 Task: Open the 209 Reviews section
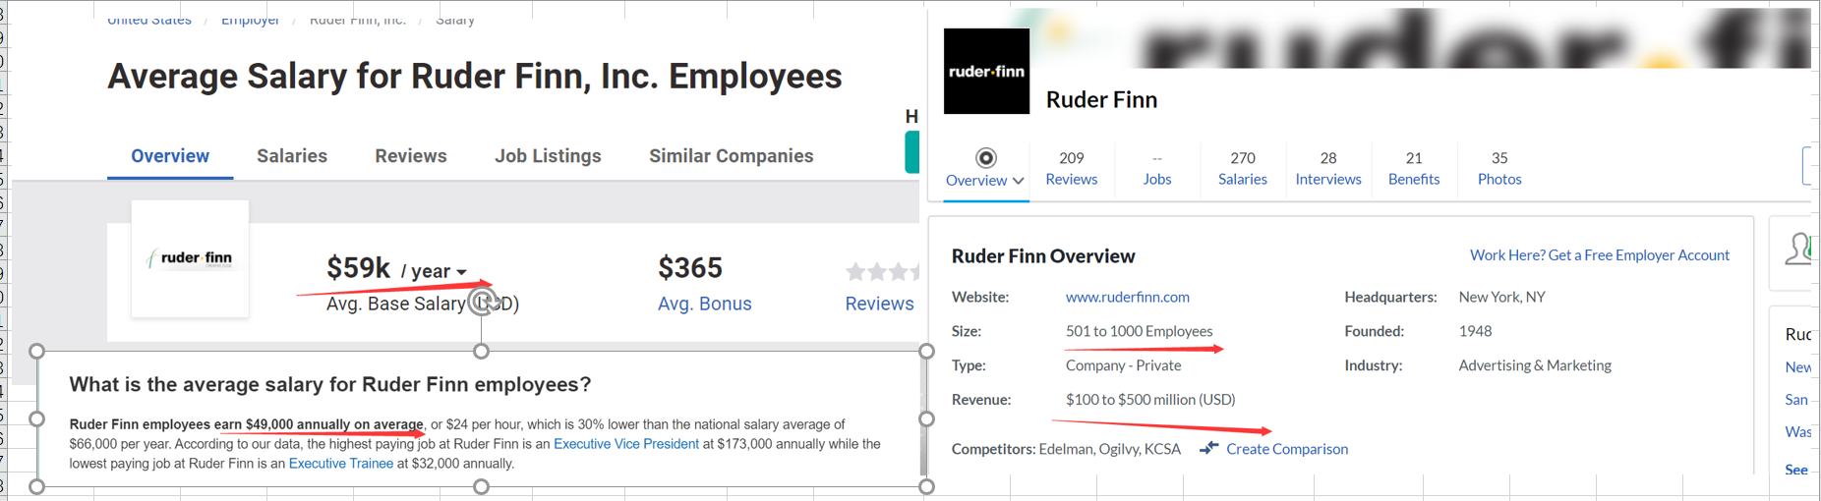[1071, 168]
